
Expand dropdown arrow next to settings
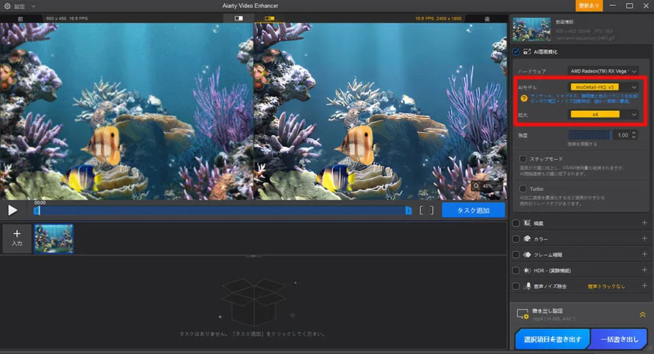coord(33,7)
